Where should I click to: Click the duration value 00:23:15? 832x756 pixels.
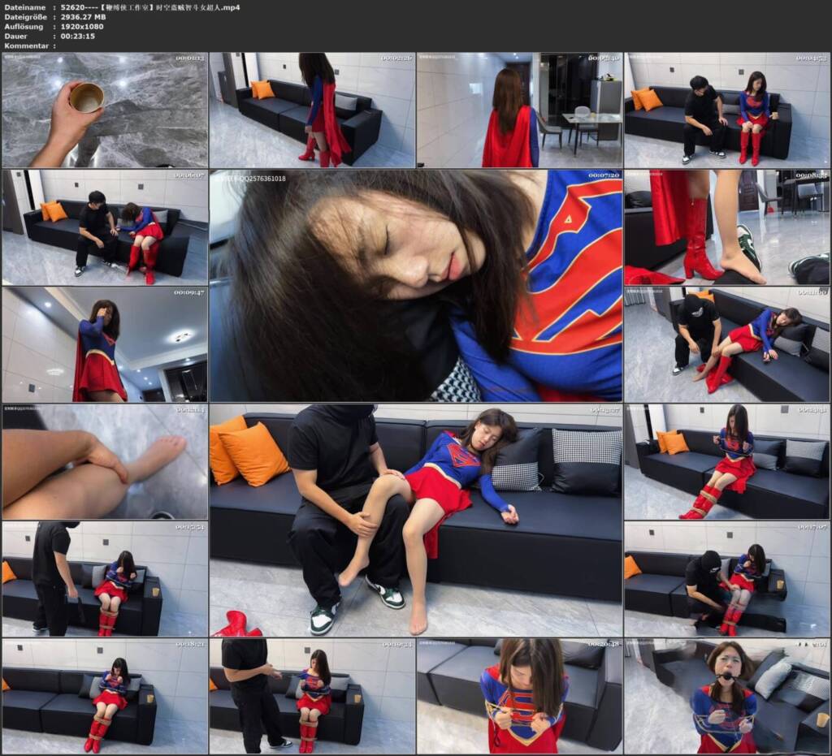77,36
